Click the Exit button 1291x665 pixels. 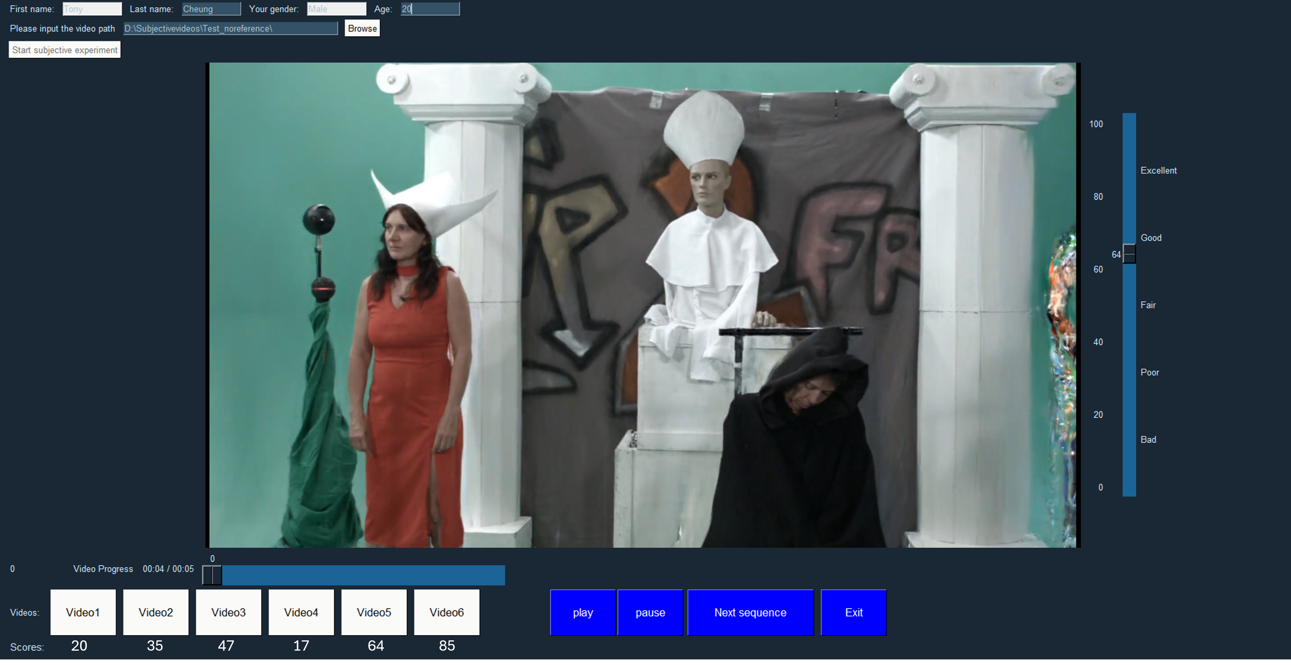(854, 613)
